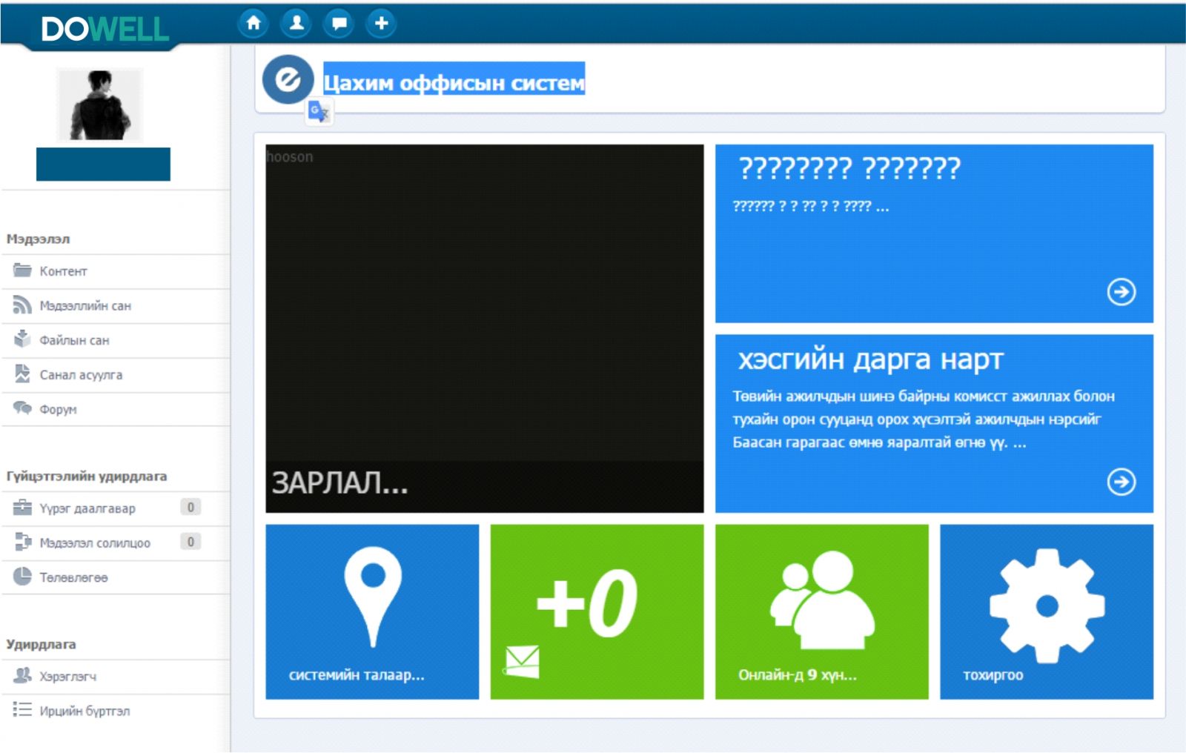This screenshot has height=753, width=1186.
Task: Click the Home icon in top bar
Action: pyautogui.click(x=253, y=23)
